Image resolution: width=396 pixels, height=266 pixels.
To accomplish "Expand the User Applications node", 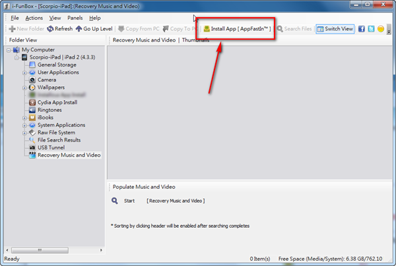I will coord(24,73).
